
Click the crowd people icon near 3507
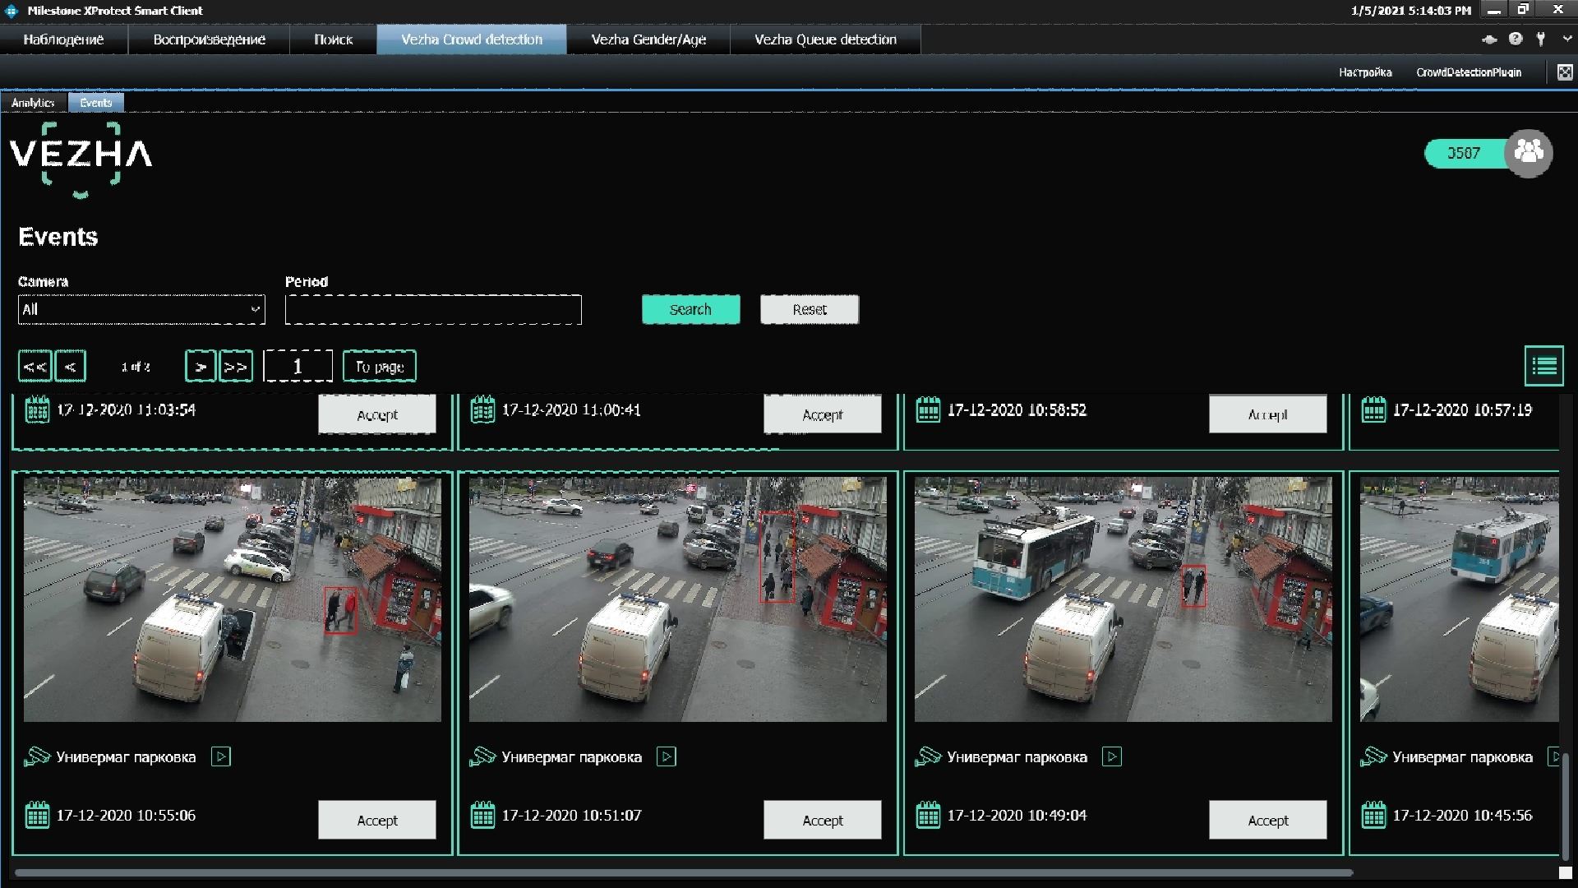1529,153
